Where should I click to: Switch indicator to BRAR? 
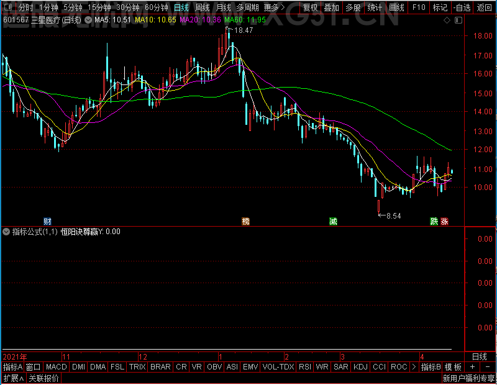pyautogui.click(x=160, y=367)
